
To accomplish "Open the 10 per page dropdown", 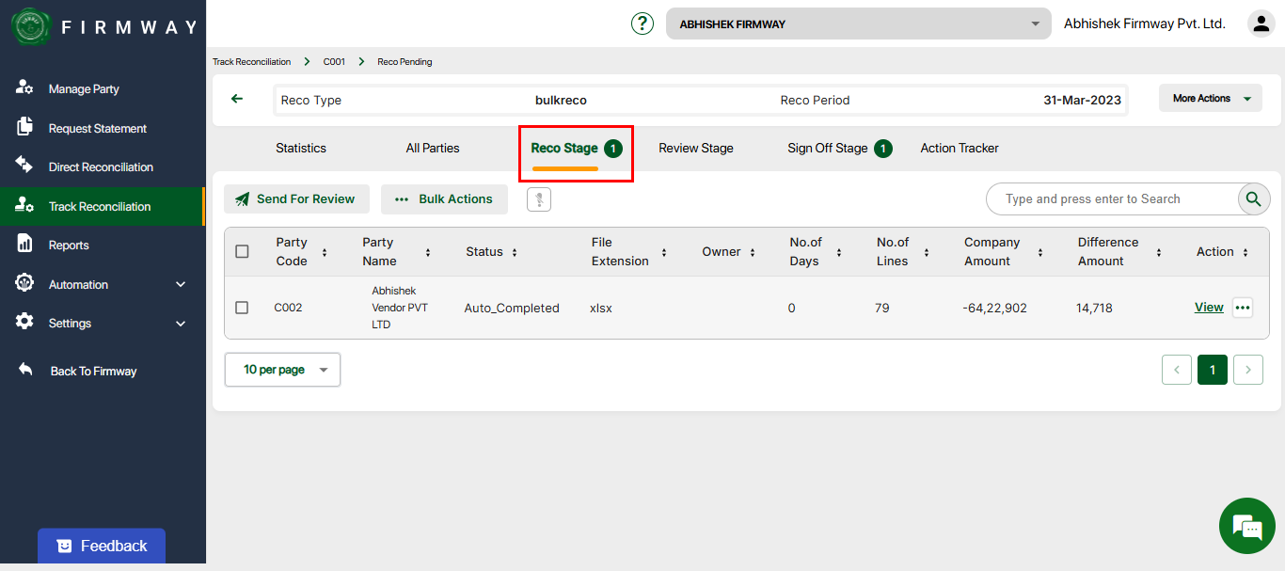I will coord(282,370).
